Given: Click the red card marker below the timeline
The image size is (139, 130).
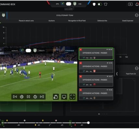Looking at the screenshot, I should click(x=75, y=125).
